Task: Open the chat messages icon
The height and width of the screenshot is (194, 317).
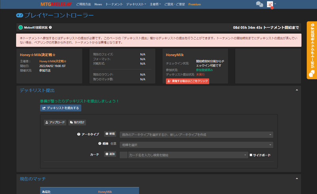Action: tap(260, 4)
